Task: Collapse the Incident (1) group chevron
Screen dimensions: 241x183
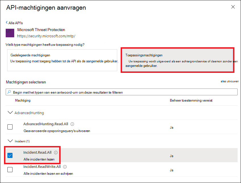Action: (x=10, y=141)
